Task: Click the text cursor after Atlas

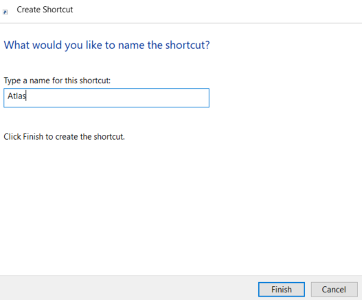Action: pos(26,96)
